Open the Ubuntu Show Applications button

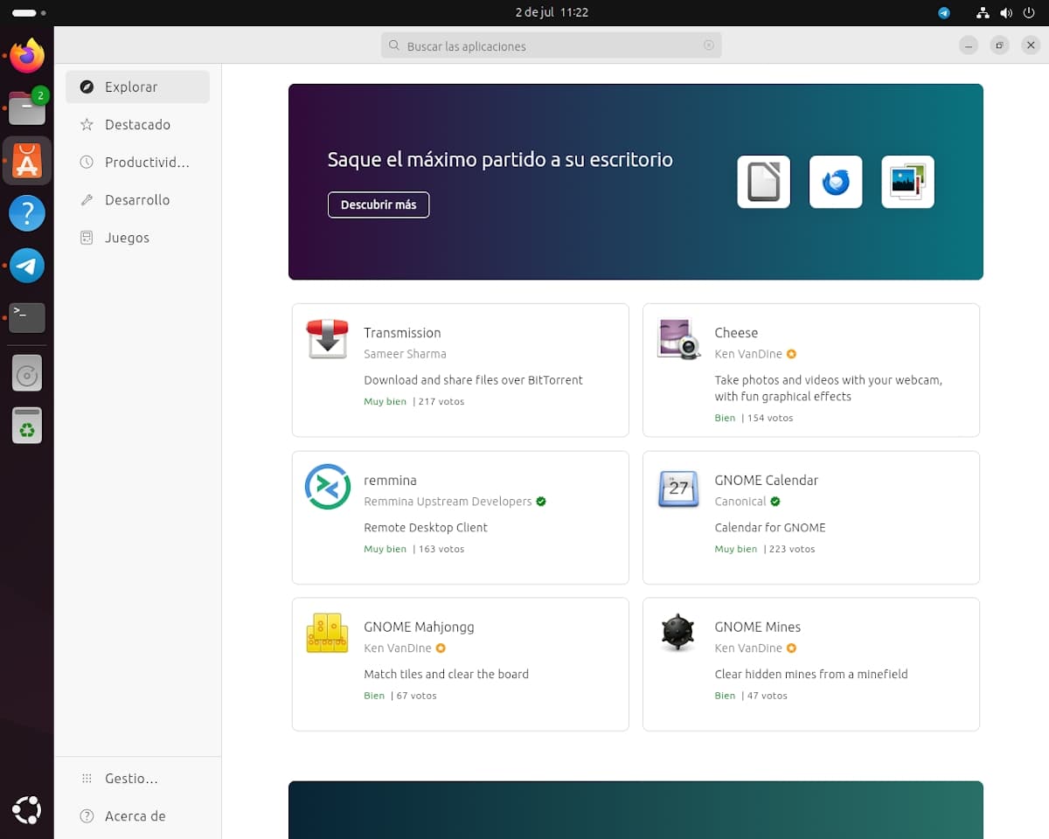point(27,811)
